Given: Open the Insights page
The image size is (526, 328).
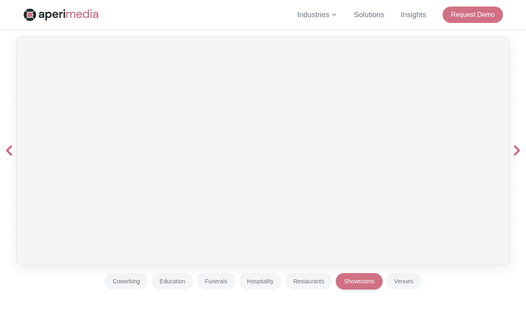Looking at the screenshot, I should [413, 15].
